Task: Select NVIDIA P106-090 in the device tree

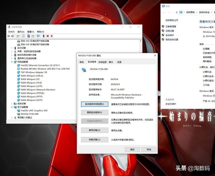Action: tap(30, 114)
